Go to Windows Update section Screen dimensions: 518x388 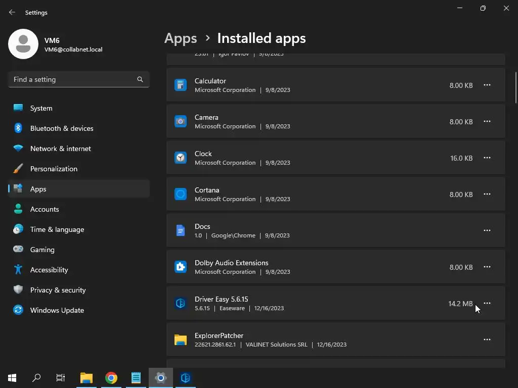pyautogui.click(x=57, y=310)
